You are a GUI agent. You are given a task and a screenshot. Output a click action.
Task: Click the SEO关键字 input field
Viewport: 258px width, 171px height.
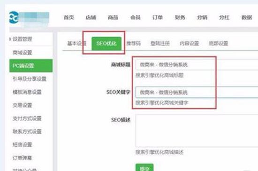click(x=197, y=93)
